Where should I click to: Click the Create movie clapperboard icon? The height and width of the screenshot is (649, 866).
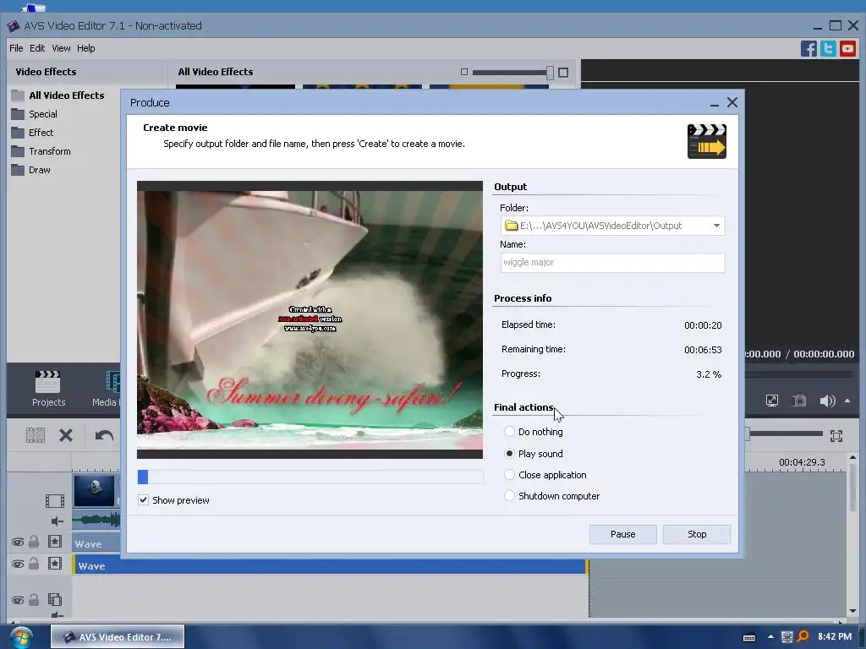(x=706, y=141)
